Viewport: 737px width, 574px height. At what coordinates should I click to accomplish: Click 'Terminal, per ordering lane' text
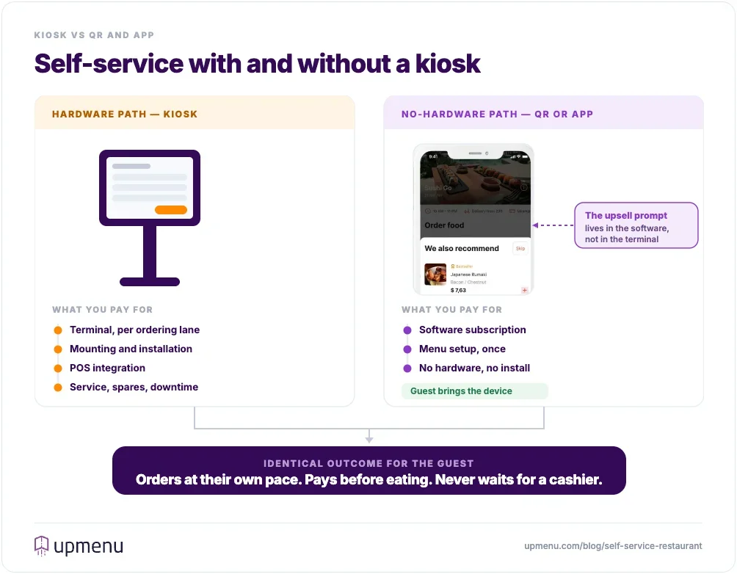pyautogui.click(x=134, y=330)
